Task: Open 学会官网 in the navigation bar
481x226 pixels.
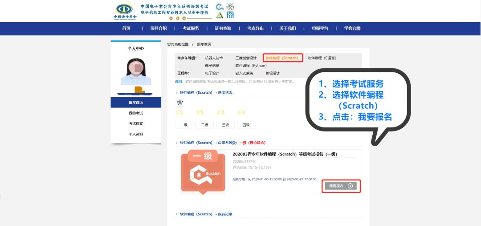Action: 352,28
